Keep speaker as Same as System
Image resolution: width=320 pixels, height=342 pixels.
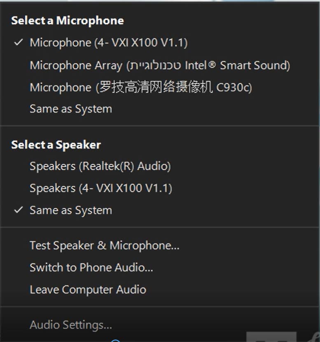click(160, 210)
